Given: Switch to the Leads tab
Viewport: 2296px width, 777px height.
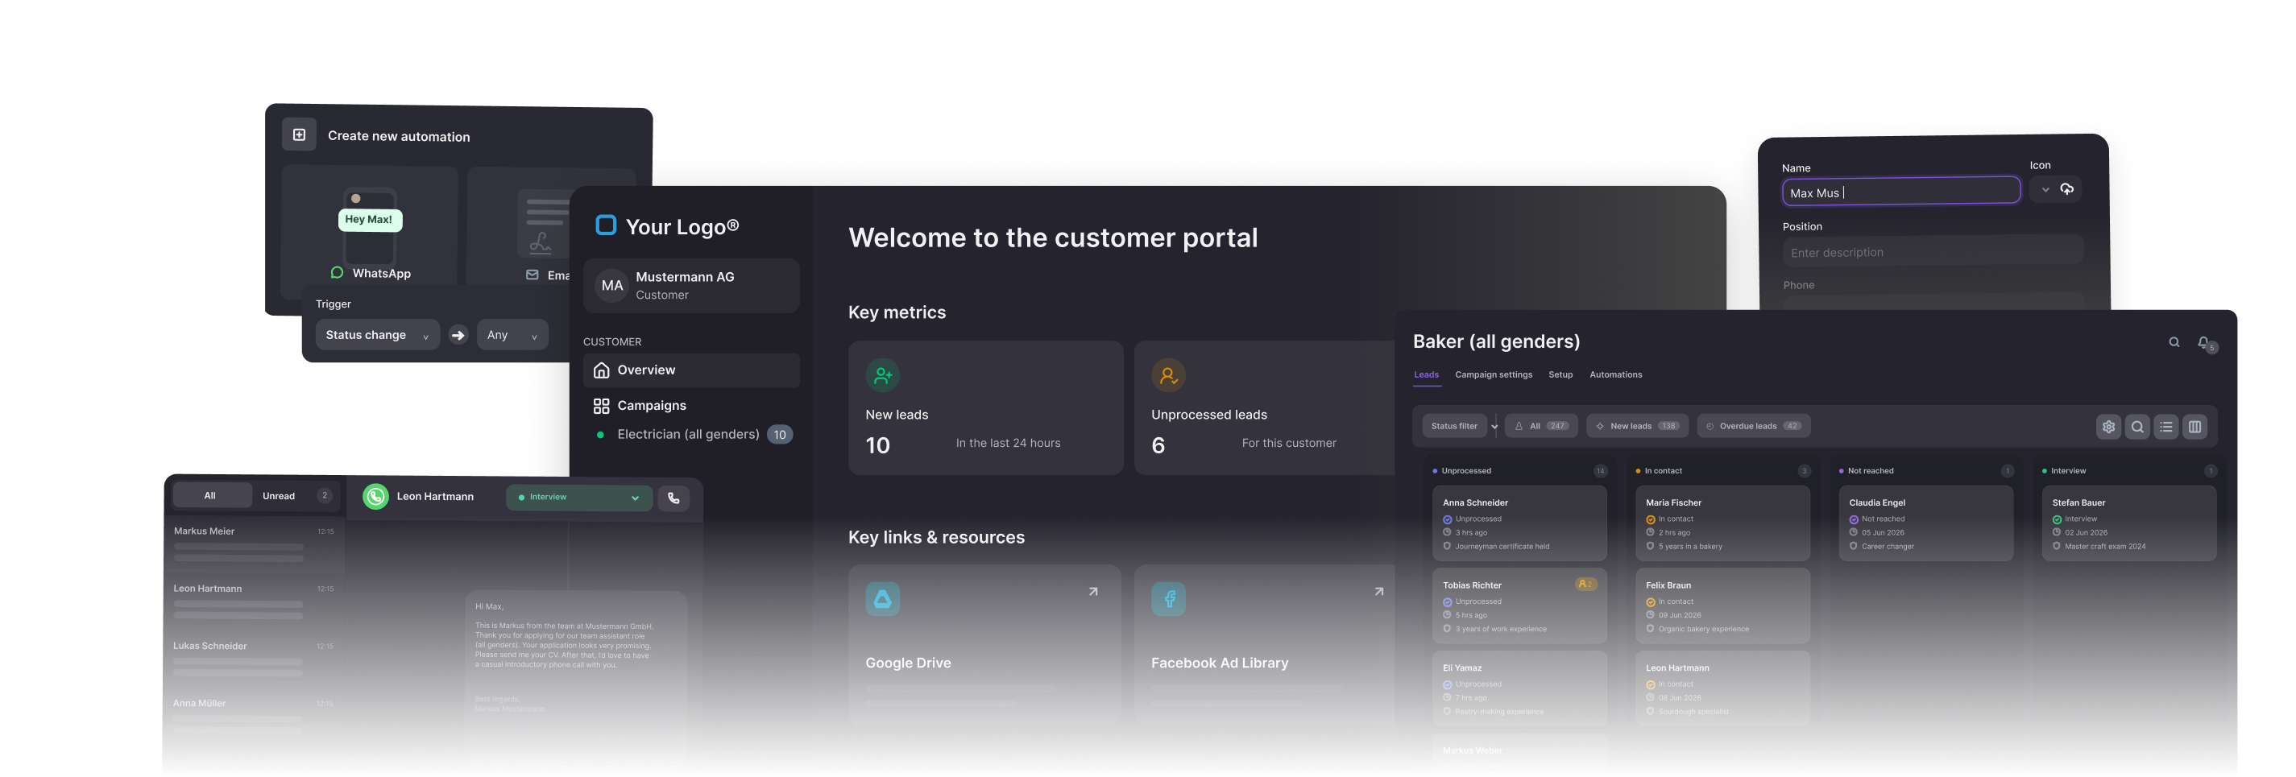Looking at the screenshot, I should [x=1425, y=375].
